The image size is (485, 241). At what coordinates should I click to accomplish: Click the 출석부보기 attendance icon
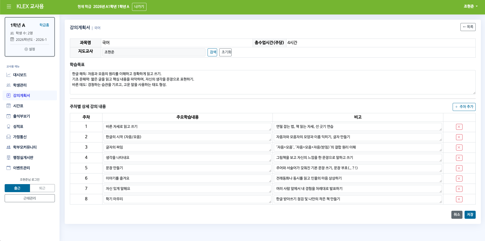coord(8,116)
